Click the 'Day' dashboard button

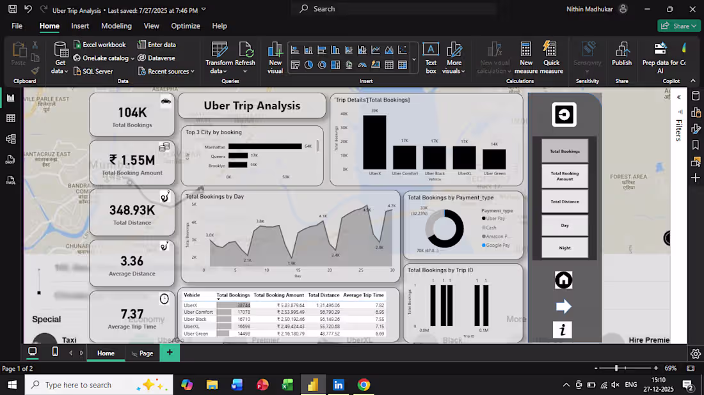click(565, 225)
